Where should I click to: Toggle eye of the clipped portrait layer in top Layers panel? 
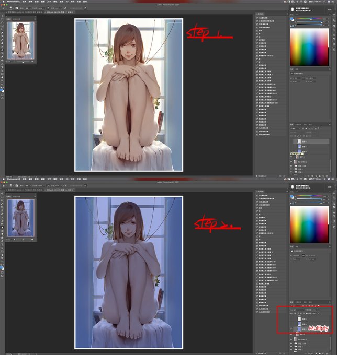pyautogui.click(x=291, y=157)
